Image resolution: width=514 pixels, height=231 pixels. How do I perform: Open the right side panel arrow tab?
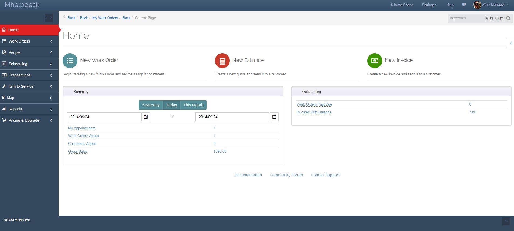point(510,43)
